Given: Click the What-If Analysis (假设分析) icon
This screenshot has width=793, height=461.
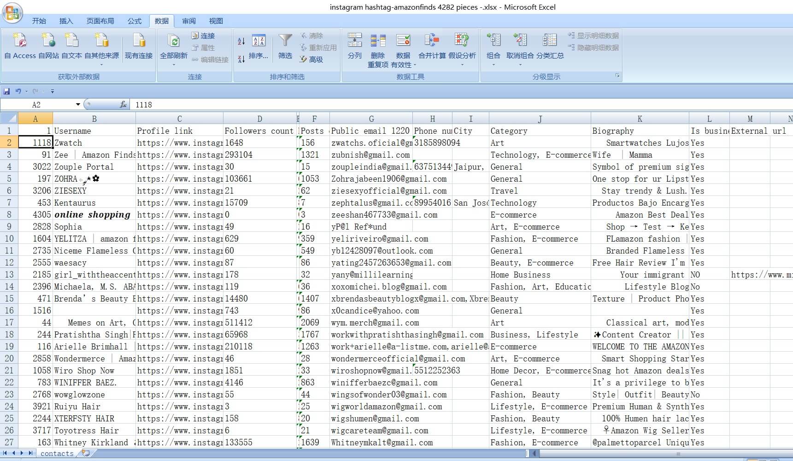Looking at the screenshot, I should coord(462,40).
